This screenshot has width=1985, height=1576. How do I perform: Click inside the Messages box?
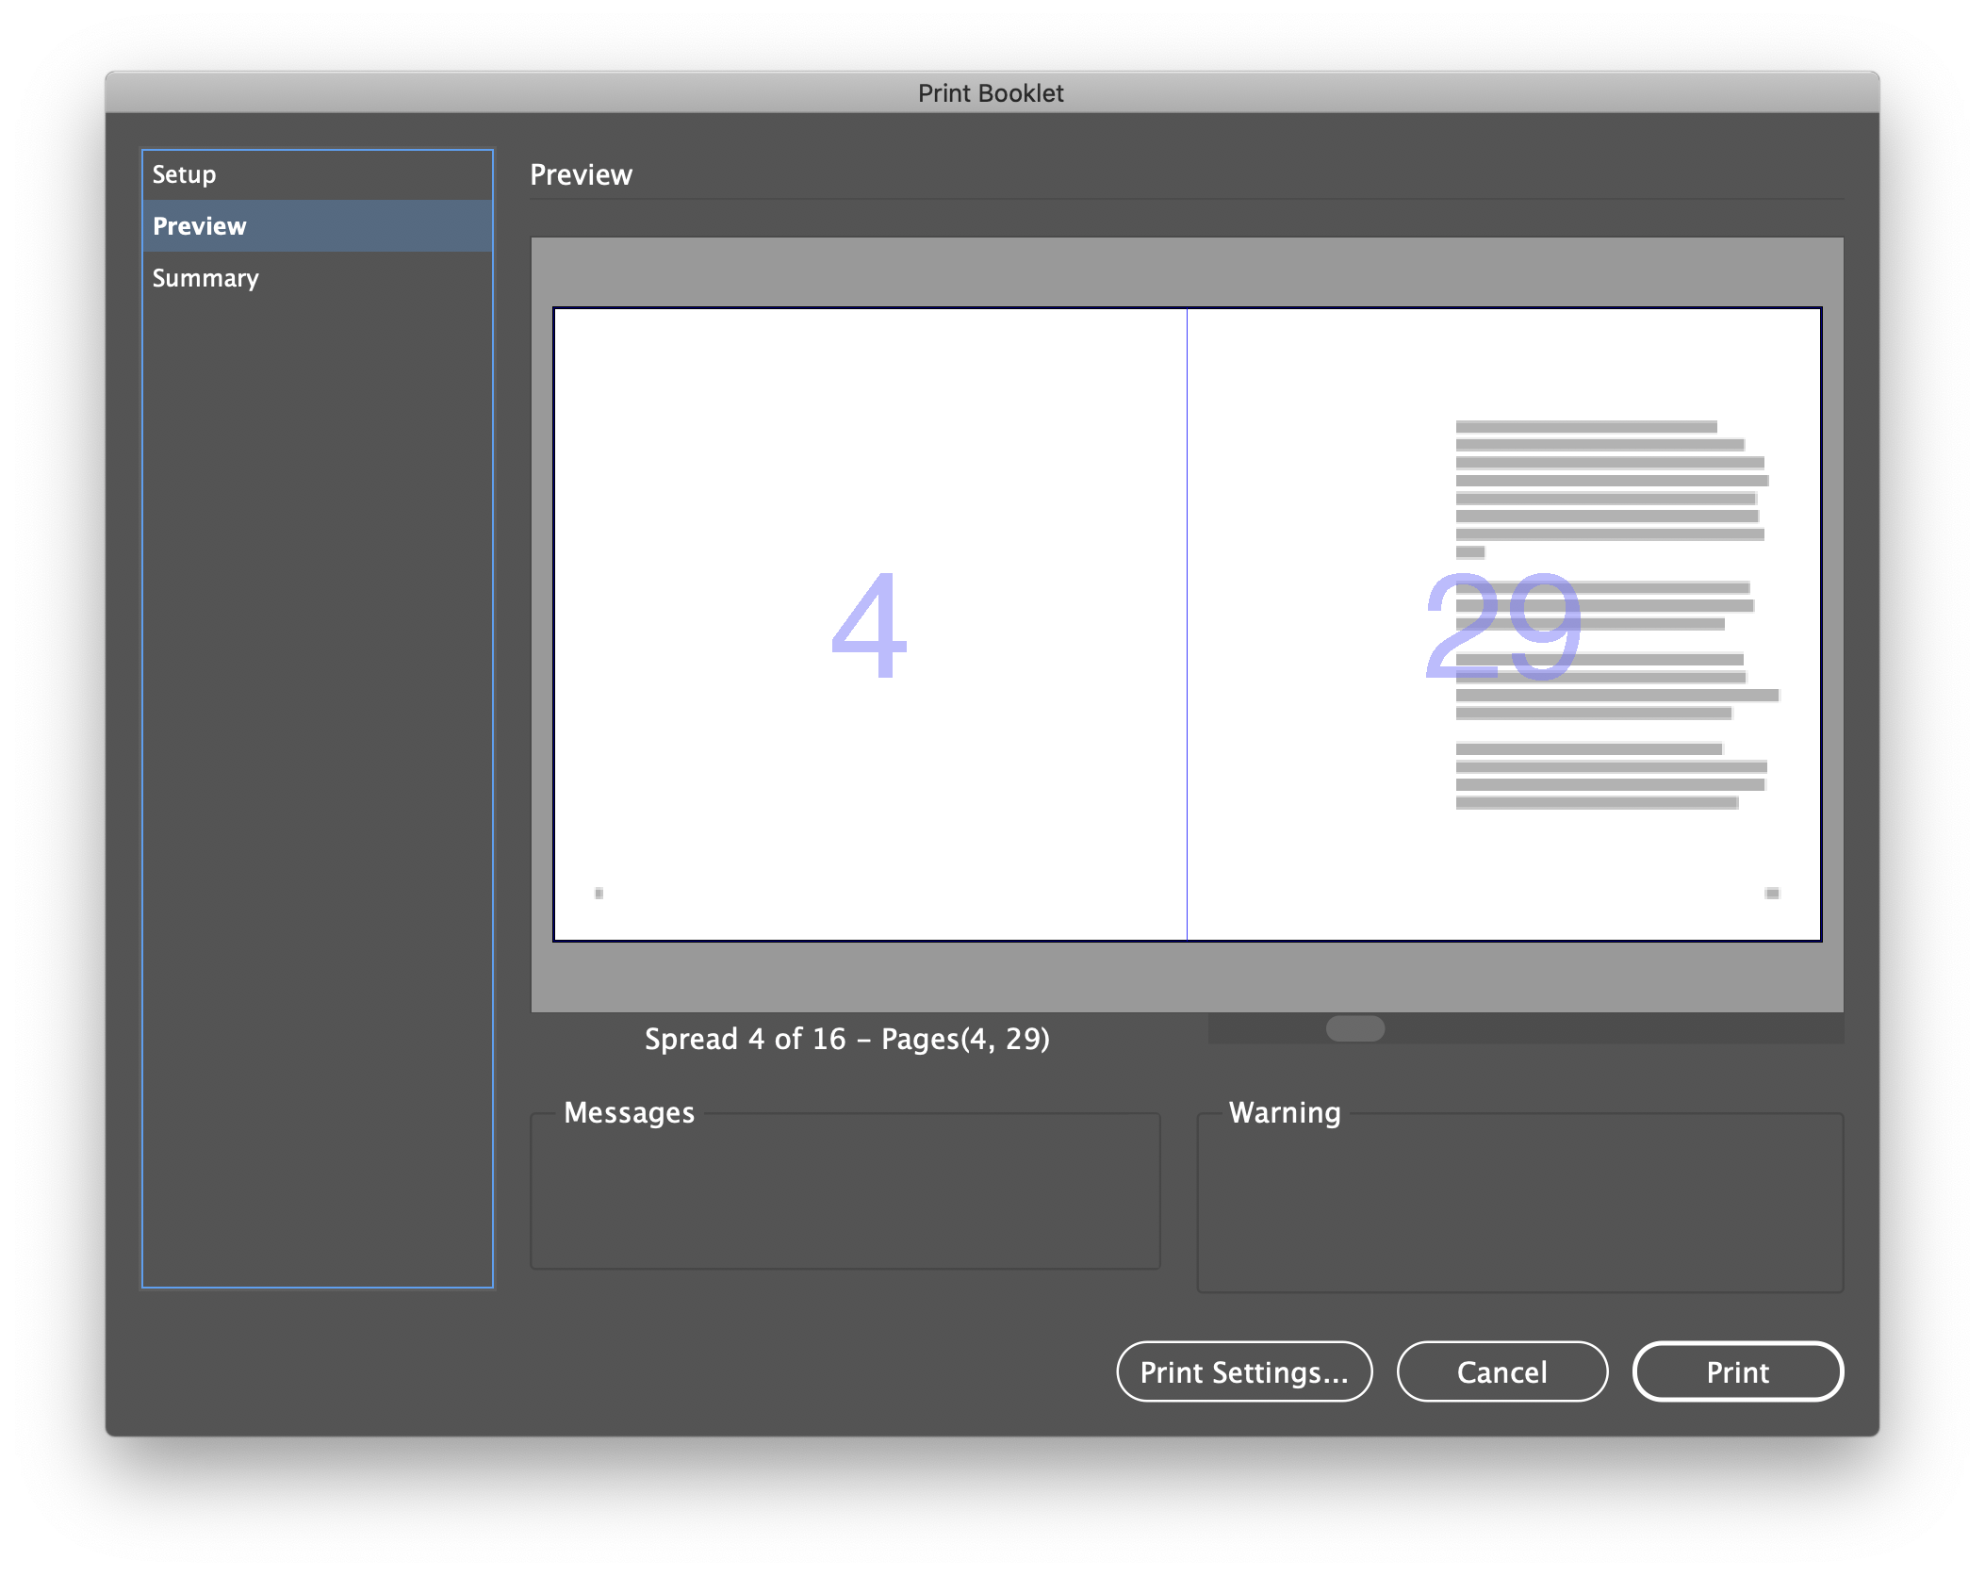point(845,1192)
